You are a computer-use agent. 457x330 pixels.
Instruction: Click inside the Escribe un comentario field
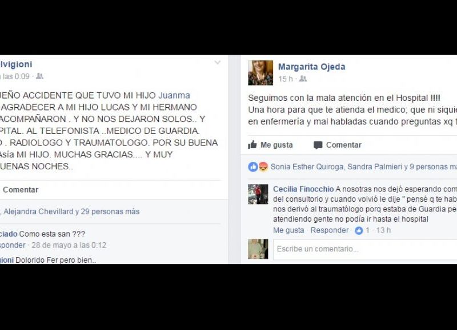click(365, 249)
